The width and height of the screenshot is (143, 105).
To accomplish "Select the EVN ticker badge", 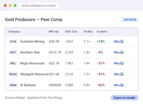I will (x=13, y=41).
